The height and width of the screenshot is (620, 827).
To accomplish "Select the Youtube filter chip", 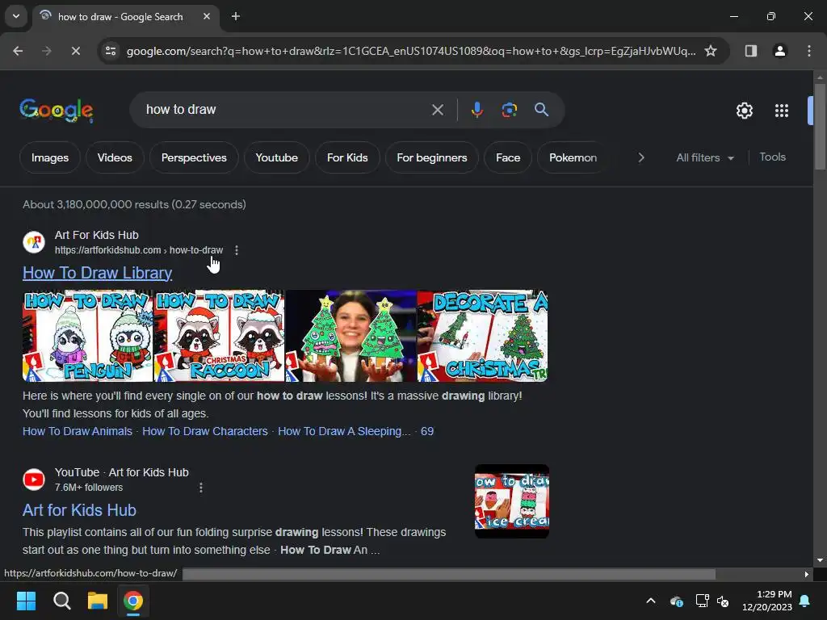I will (277, 157).
